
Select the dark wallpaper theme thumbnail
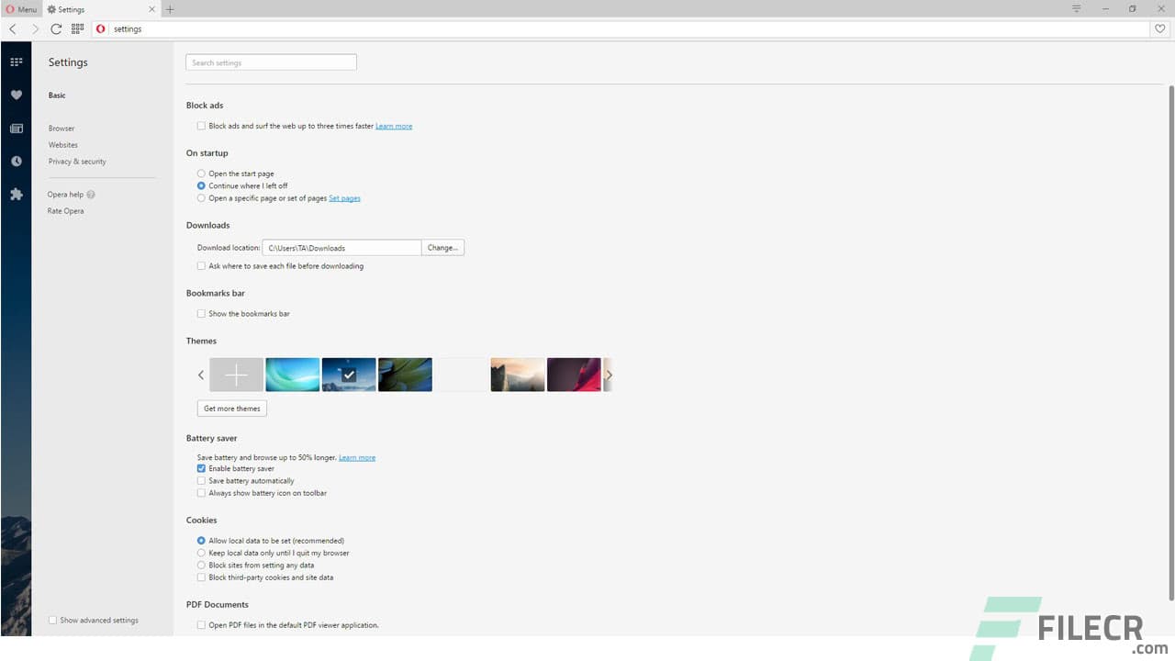(349, 374)
